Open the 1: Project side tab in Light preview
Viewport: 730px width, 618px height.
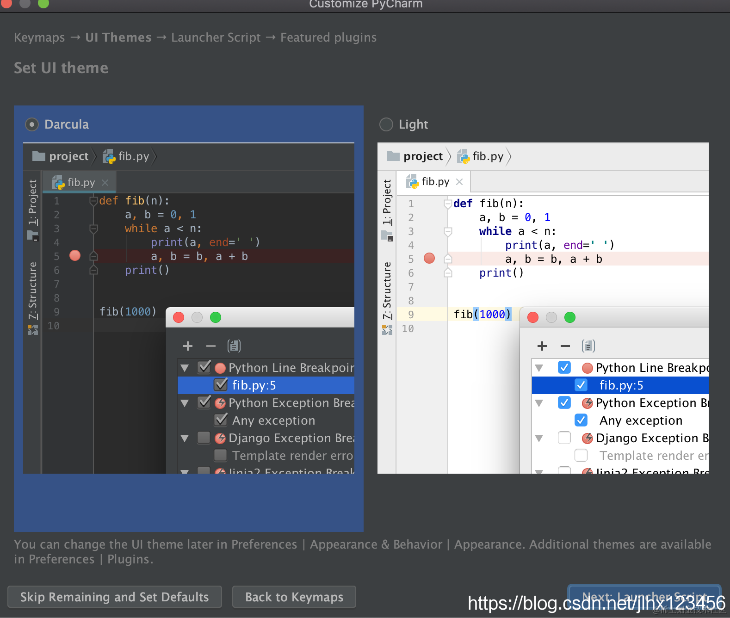coord(387,203)
